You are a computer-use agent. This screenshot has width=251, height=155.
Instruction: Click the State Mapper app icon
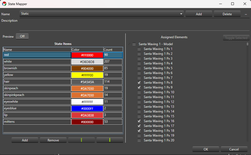coord(4,4)
